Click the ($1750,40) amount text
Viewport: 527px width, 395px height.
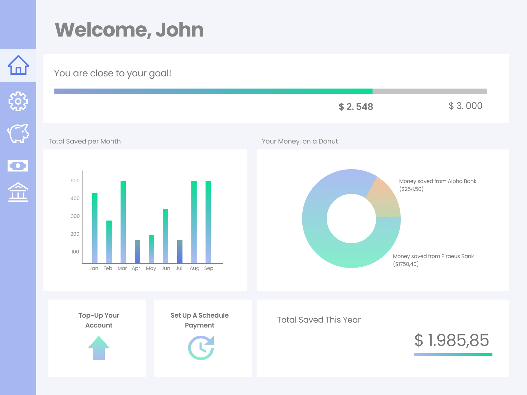[406, 264]
